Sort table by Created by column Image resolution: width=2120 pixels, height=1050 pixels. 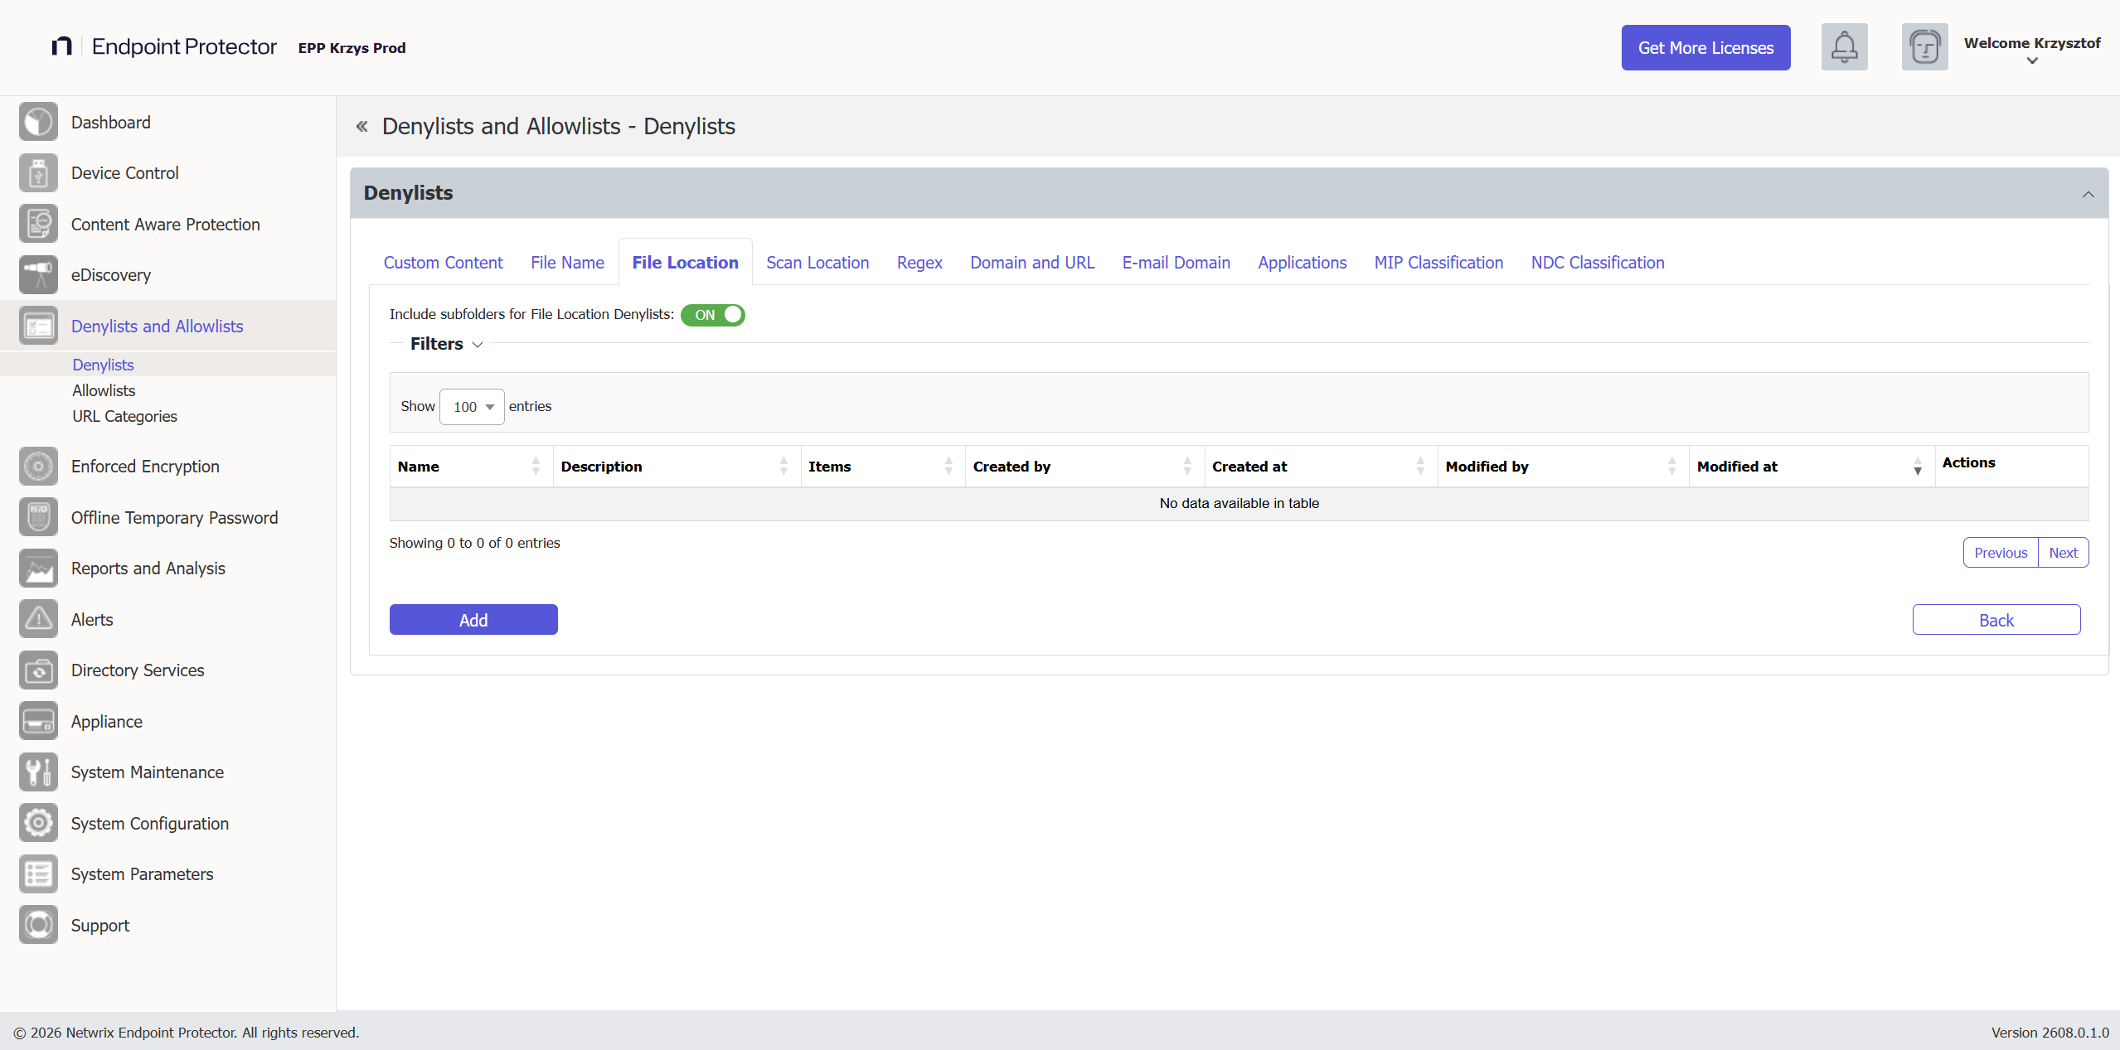click(1084, 467)
